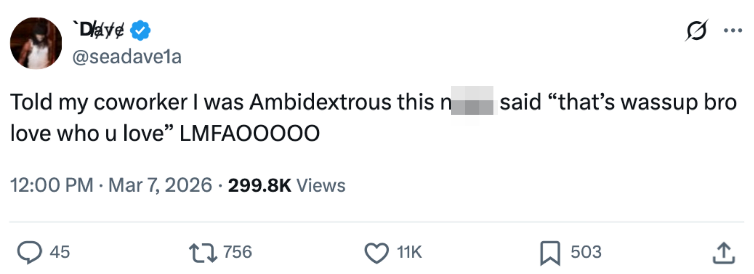Open the three-dot more options menu

(733, 30)
